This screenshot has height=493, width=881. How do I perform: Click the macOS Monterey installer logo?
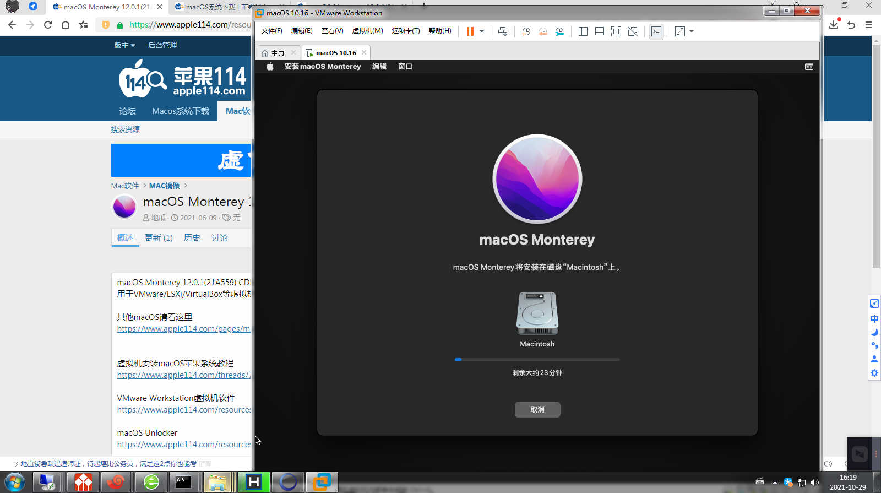(x=537, y=179)
